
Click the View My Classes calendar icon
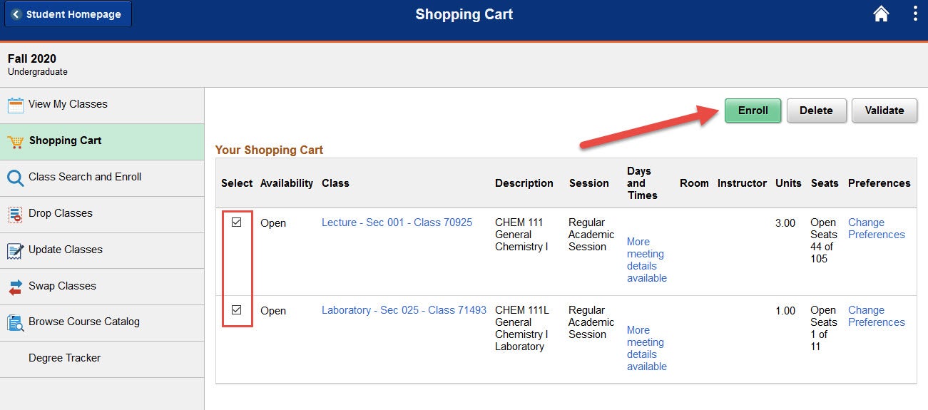click(16, 105)
